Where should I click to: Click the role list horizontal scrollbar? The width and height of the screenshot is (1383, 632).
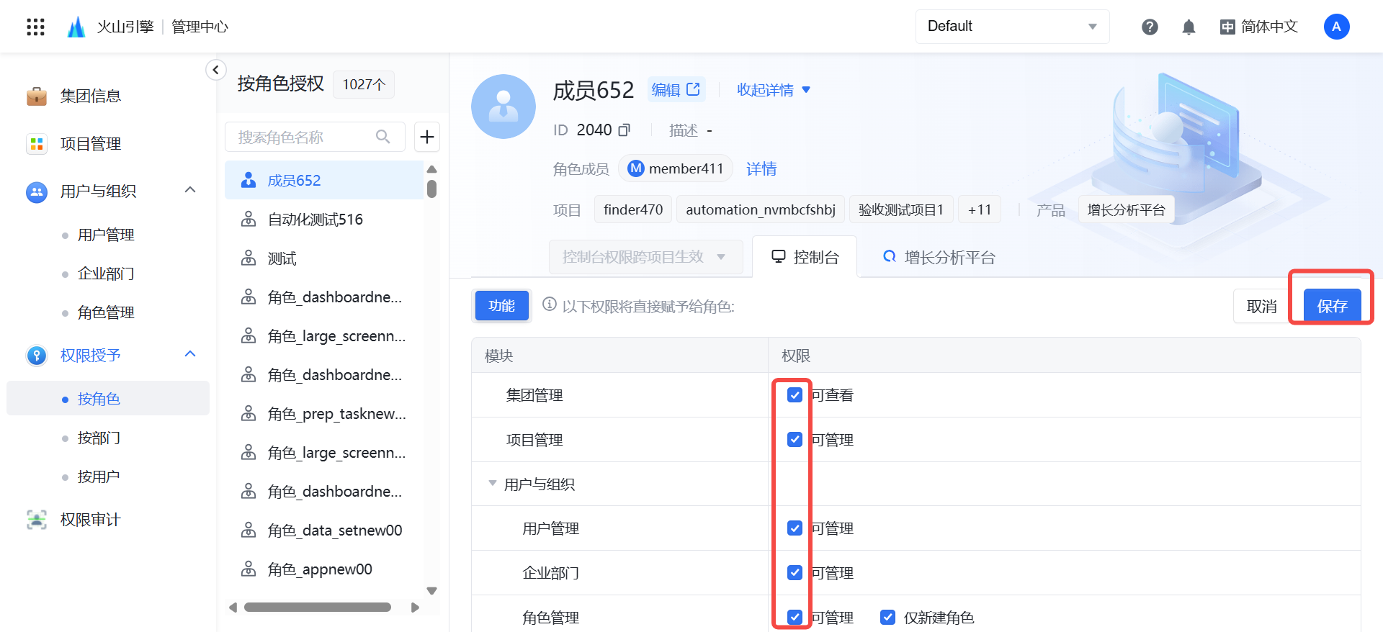317,608
